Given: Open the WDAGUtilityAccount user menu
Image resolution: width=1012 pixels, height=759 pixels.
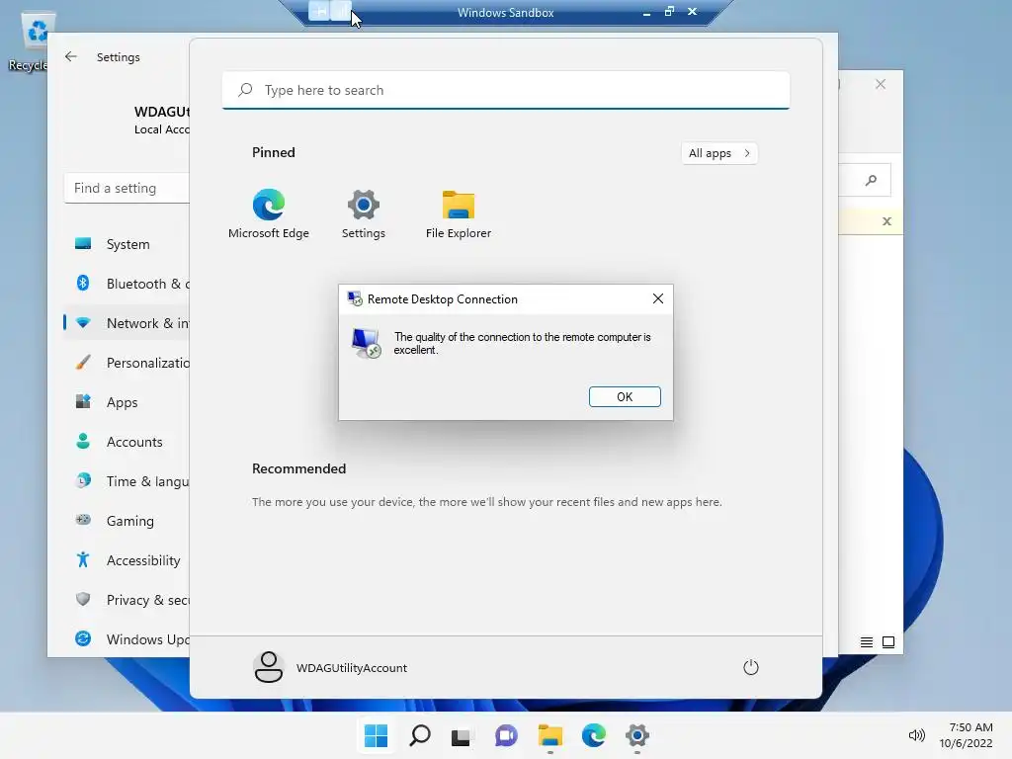Looking at the screenshot, I should click(x=330, y=667).
